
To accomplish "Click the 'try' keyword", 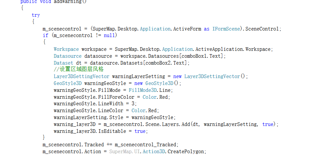I will pyautogui.click(x=36, y=15).
